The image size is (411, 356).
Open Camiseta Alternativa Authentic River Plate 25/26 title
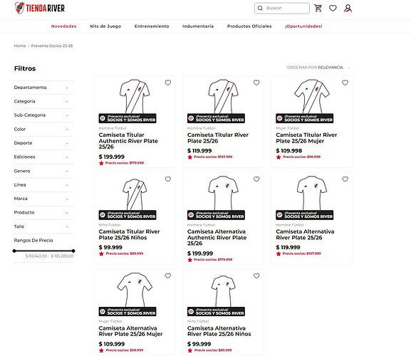[x=217, y=237]
